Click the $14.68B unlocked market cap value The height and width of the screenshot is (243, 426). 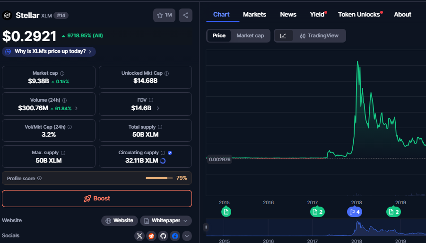(x=145, y=81)
